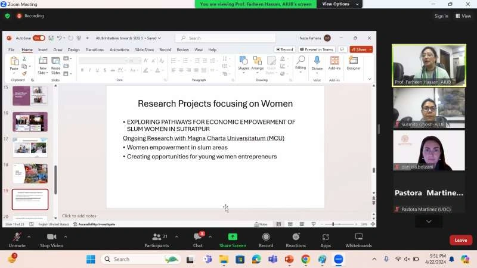This screenshot has width=477, height=268.
Task: Toggle the green Share Screen button
Action: point(232,237)
